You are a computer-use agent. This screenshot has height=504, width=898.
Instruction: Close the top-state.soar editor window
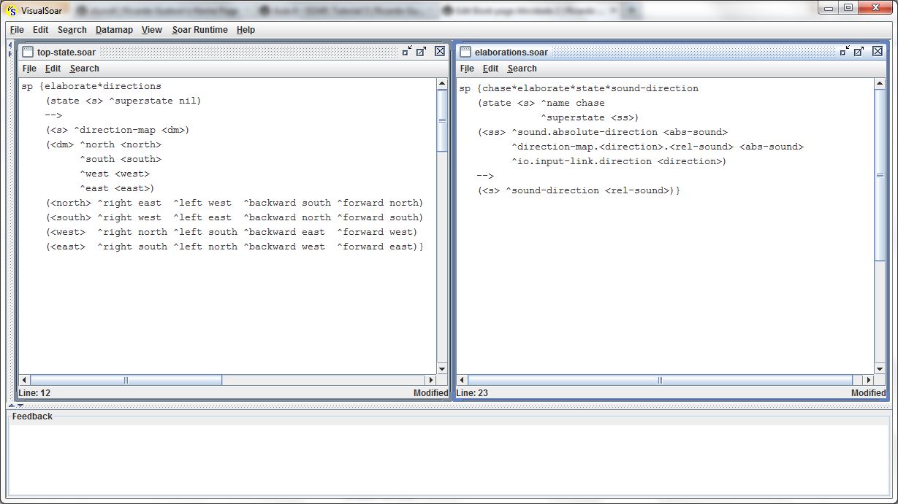tap(440, 51)
